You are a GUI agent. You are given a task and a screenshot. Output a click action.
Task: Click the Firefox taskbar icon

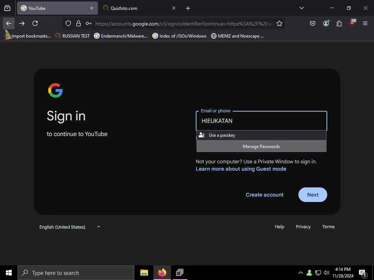tap(162, 273)
